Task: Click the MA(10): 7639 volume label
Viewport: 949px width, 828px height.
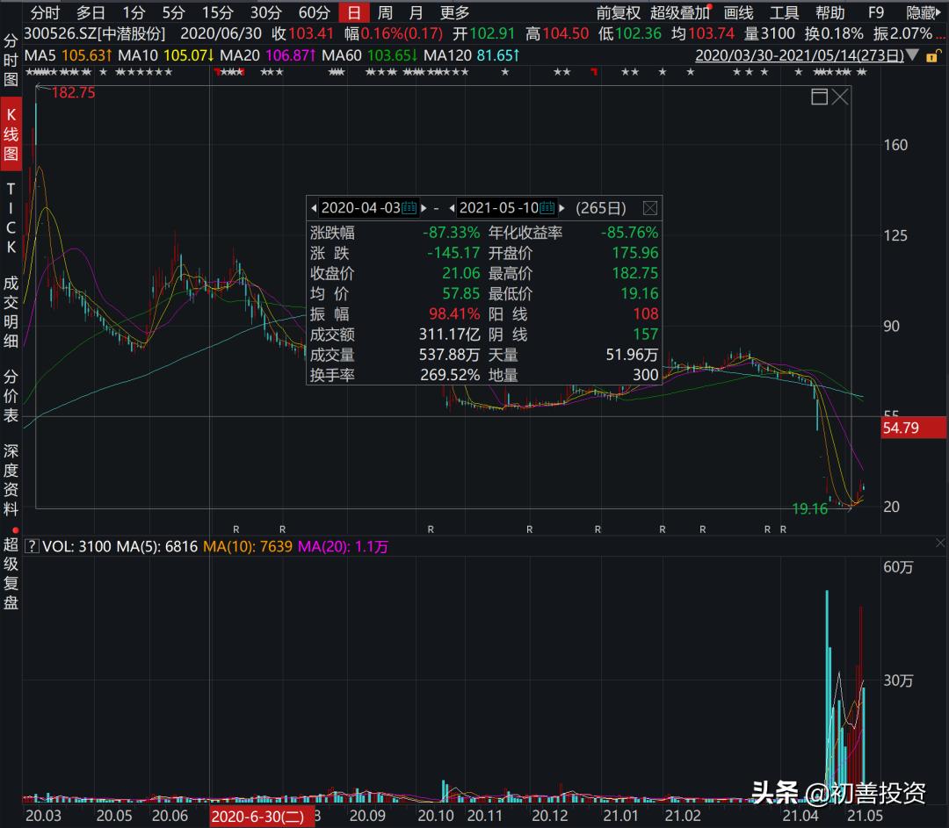Action: pos(248,547)
